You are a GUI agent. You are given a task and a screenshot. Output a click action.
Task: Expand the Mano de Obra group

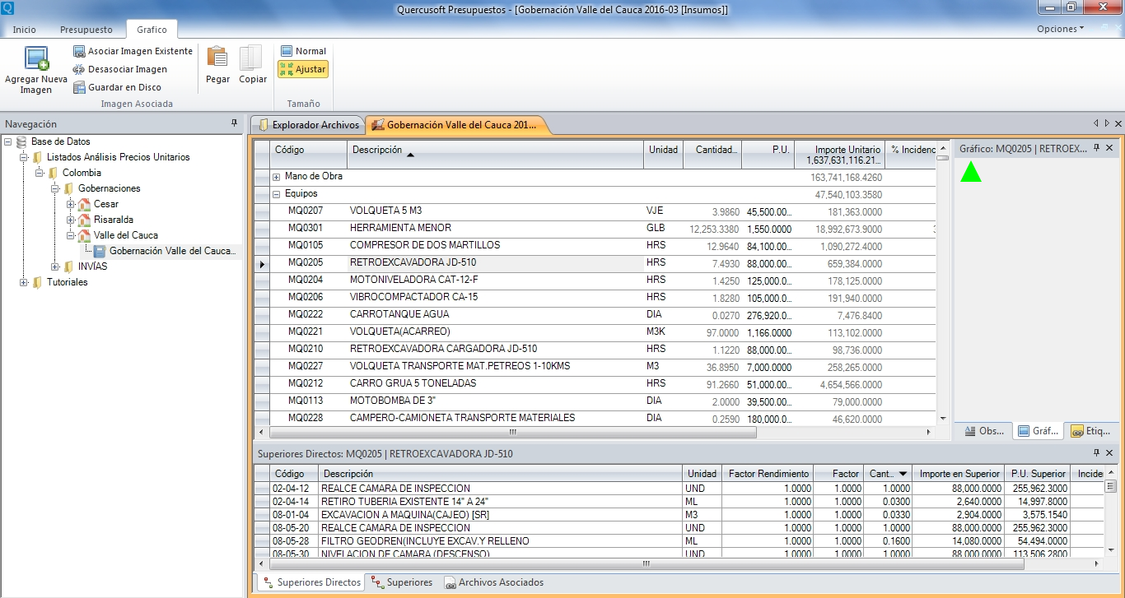(x=277, y=177)
